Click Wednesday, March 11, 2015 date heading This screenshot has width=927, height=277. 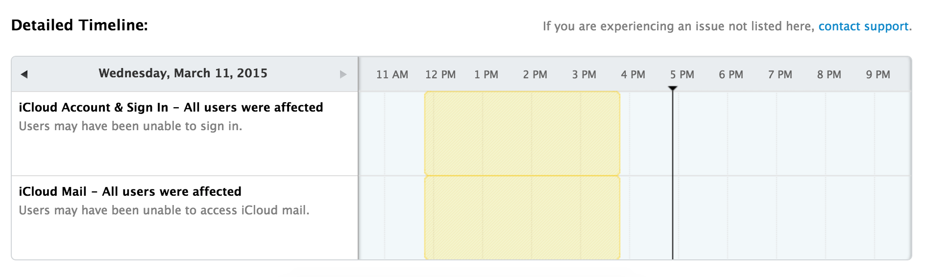[x=183, y=73]
